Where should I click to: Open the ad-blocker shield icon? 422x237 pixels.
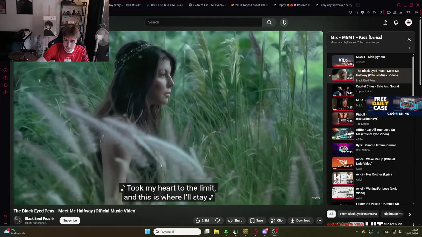click(x=362, y=12)
